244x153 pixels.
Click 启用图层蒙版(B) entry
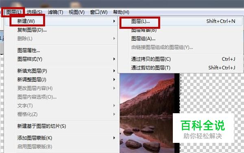pos(35,147)
